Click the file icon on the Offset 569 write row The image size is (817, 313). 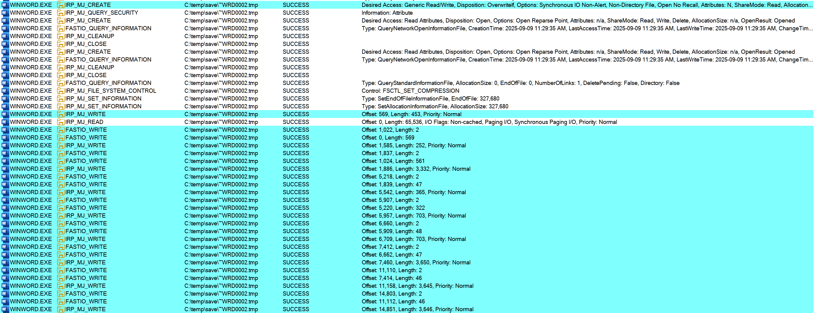[x=61, y=114]
